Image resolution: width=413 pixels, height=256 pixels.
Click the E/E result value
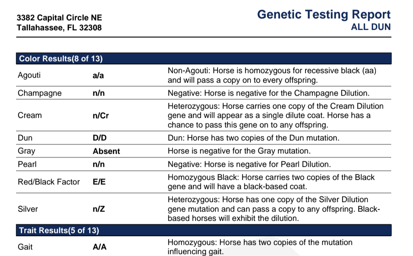click(x=99, y=182)
